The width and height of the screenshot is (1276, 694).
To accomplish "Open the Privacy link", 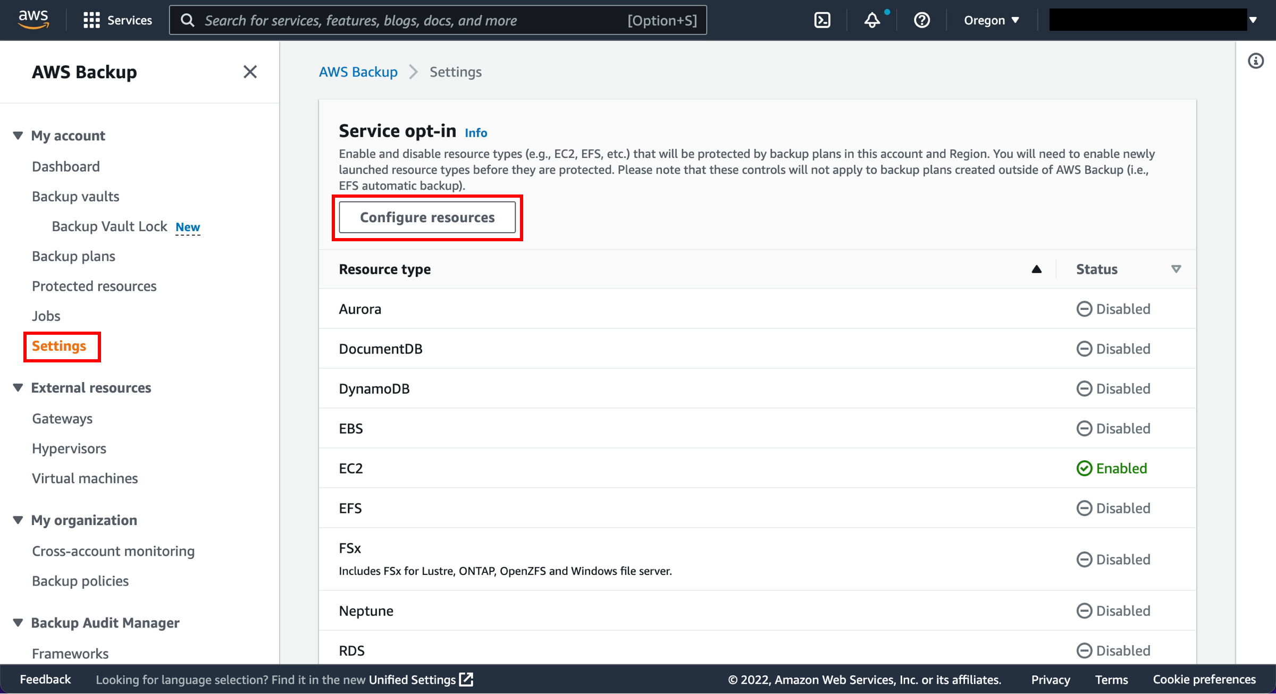I will point(1051,680).
